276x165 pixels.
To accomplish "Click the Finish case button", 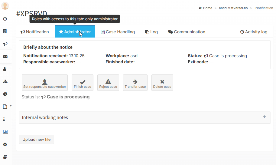I will [83, 83].
